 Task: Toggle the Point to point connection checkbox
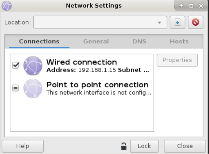click(x=16, y=88)
